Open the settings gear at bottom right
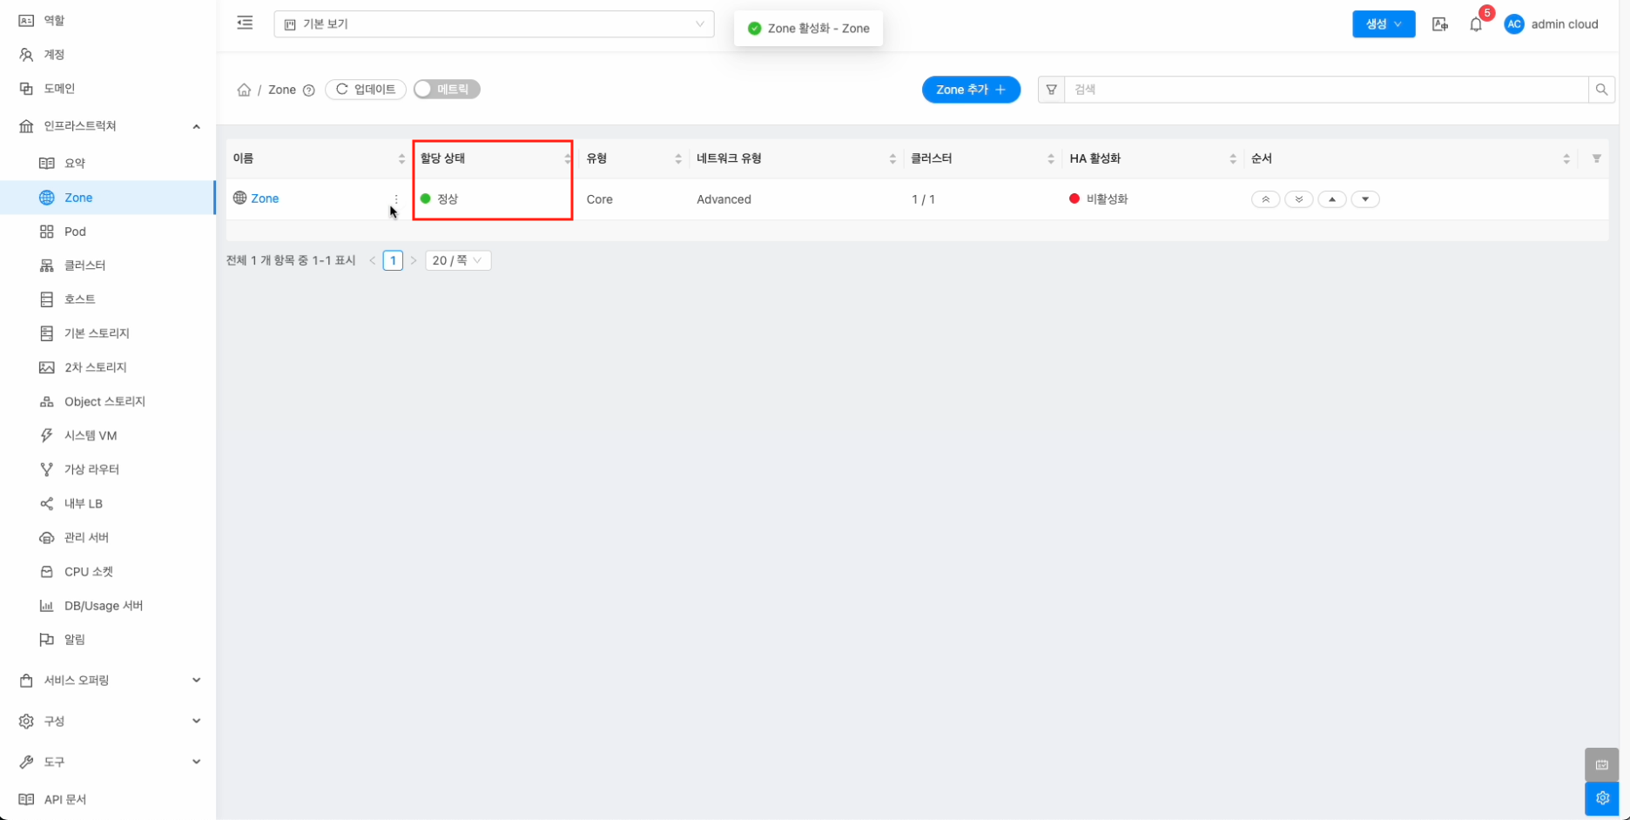The height and width of the screenshot is (820, 1630). (x=1601, y=798)
